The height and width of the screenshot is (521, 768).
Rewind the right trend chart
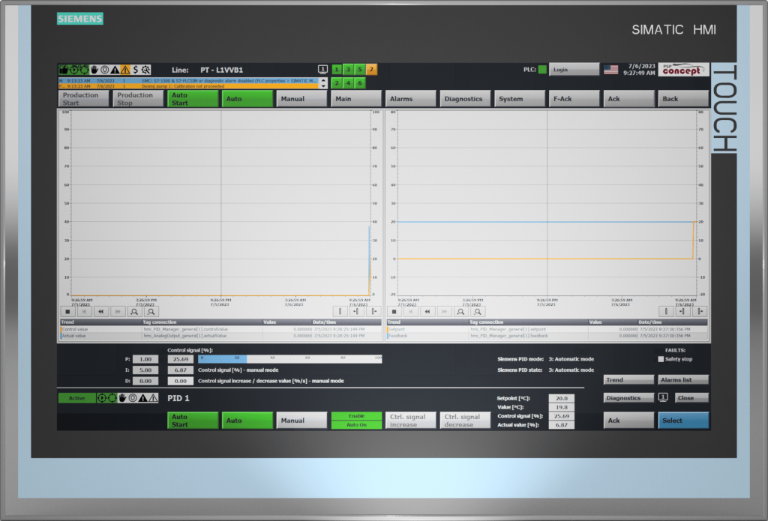[x=427, y=311]
